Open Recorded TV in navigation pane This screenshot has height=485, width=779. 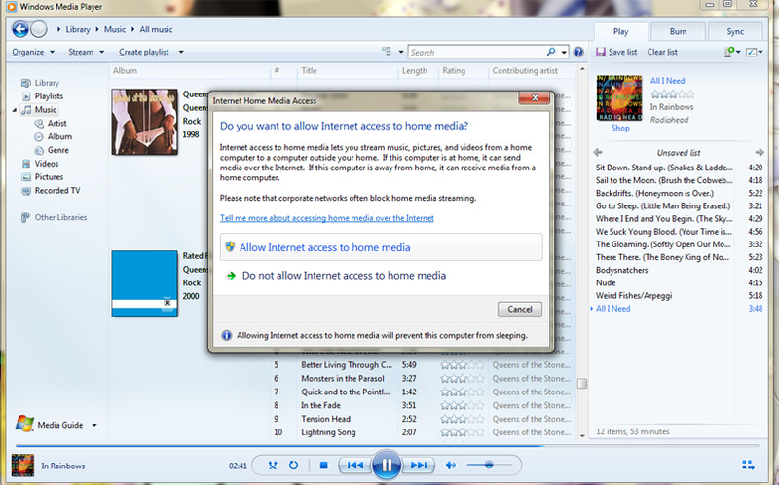click(57, 190)
